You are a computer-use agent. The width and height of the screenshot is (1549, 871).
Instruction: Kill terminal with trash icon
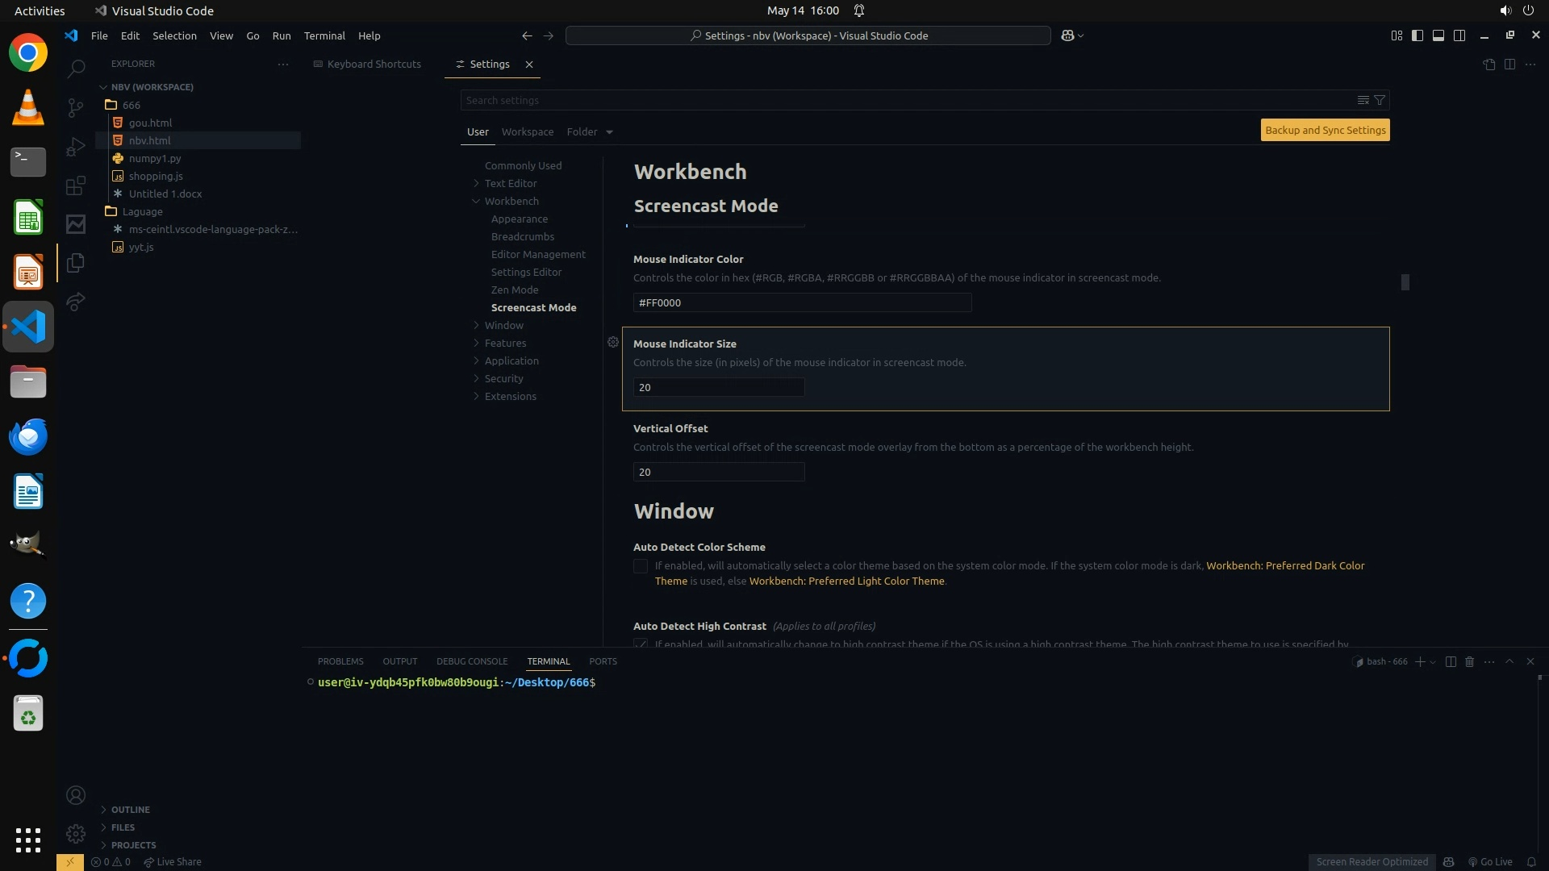point(1469,661)
